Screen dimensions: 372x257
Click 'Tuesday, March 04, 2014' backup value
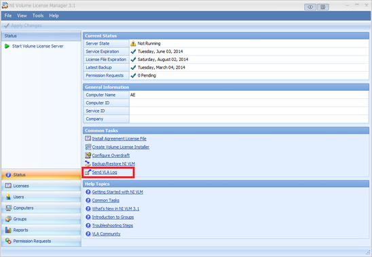pyautogui.click(x=162, y=68)
